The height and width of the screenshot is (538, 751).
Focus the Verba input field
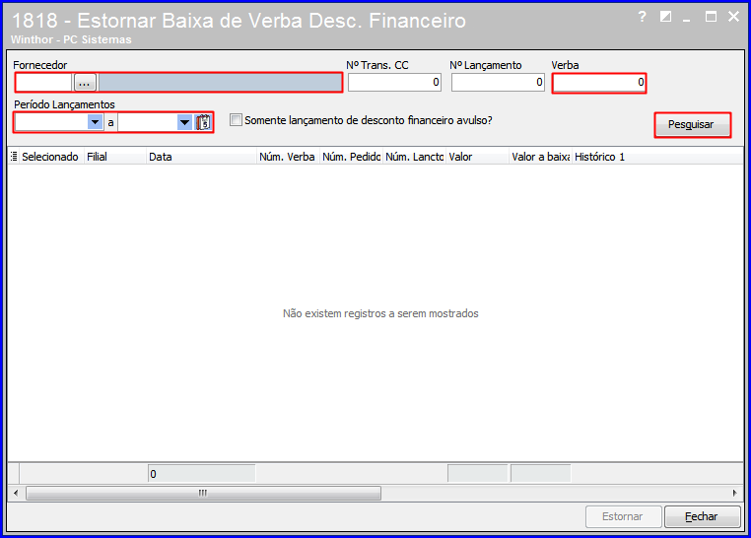tap(599, 83)
